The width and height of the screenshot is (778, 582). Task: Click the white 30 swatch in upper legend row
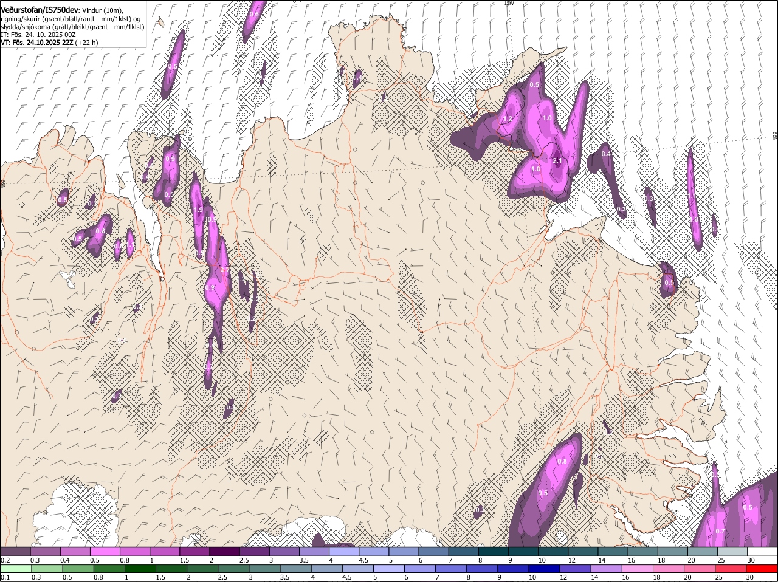coord(763,552)
